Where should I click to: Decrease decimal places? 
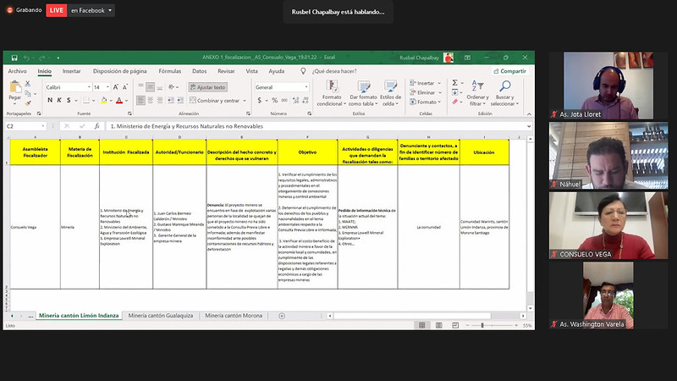click(x=305, y=100)
